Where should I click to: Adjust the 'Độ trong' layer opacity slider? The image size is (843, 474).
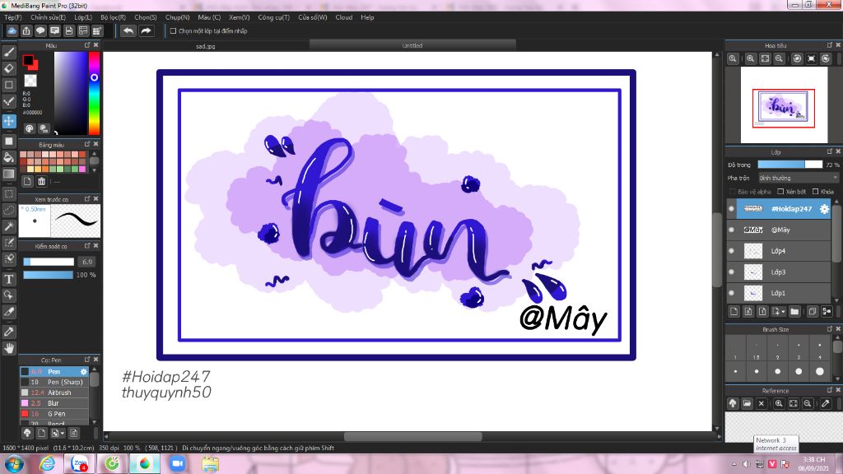789,165
